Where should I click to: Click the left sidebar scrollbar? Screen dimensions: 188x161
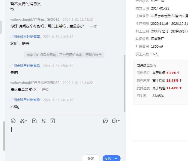click(4, 136)
